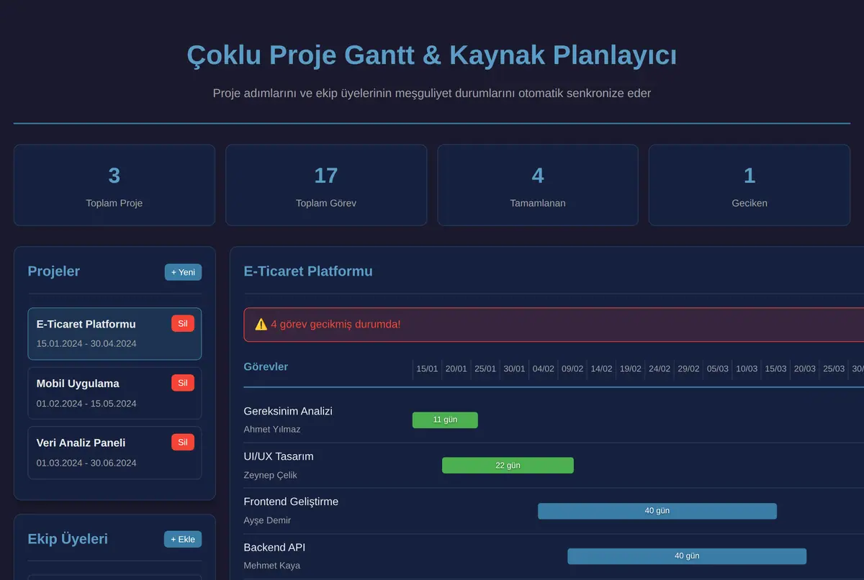Screen dimensions: 864x580
Task: Click the Frontend Geliştirme 40 gün bar
Action: tap(657, 511)
